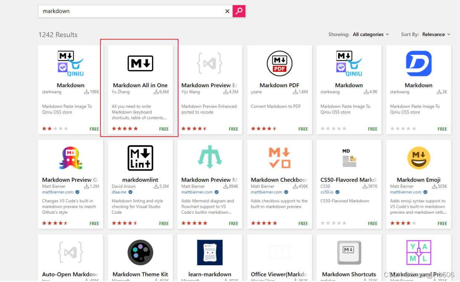The height and width of the screenshot is (282, 460).
Task: Open the markdownlint title link
Action: [x=140, y=180]
